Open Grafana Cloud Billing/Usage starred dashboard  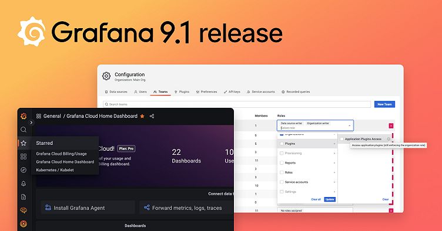tap(62, 154)
